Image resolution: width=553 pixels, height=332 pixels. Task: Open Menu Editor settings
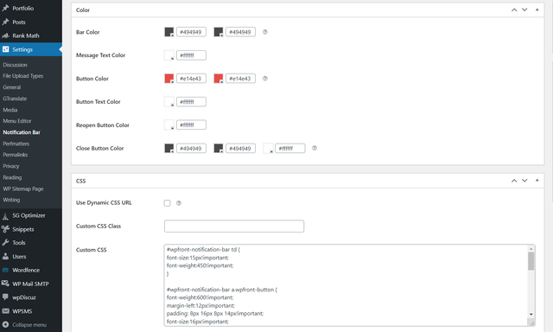click(x=17, y=121)
